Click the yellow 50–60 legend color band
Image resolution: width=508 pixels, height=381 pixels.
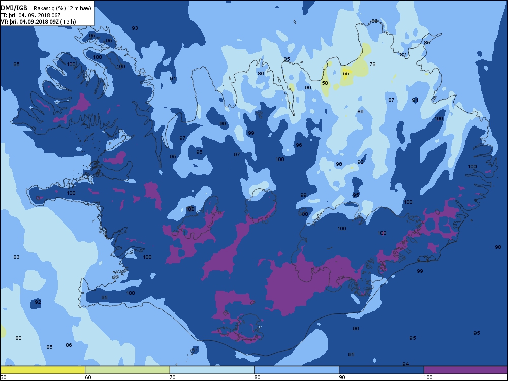pyautogui.click(x=43, y=370)
